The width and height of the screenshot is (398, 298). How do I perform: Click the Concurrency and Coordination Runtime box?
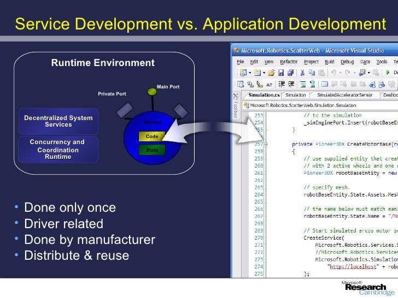coord(58,149)
